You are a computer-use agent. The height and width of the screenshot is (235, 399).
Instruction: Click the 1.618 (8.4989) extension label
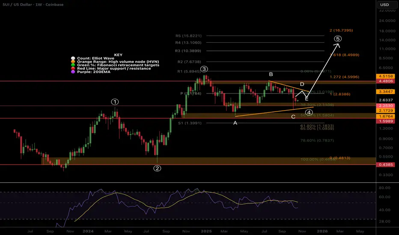(x=344, y=55)
